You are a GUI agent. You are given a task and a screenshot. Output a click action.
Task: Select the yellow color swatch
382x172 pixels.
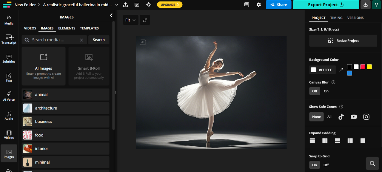click(x=369, y=67)
